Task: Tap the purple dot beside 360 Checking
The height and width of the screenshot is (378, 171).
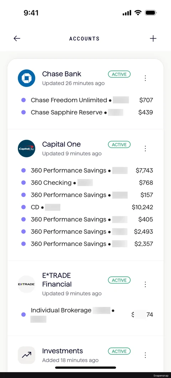Action: (24, 183)
